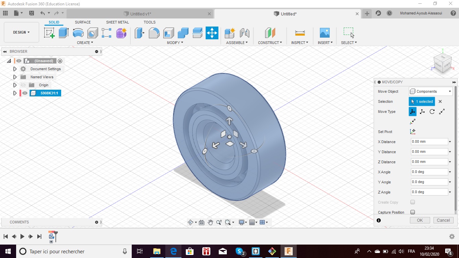
Task: Click the X Distance input field
Action: [x=429, y=142]
